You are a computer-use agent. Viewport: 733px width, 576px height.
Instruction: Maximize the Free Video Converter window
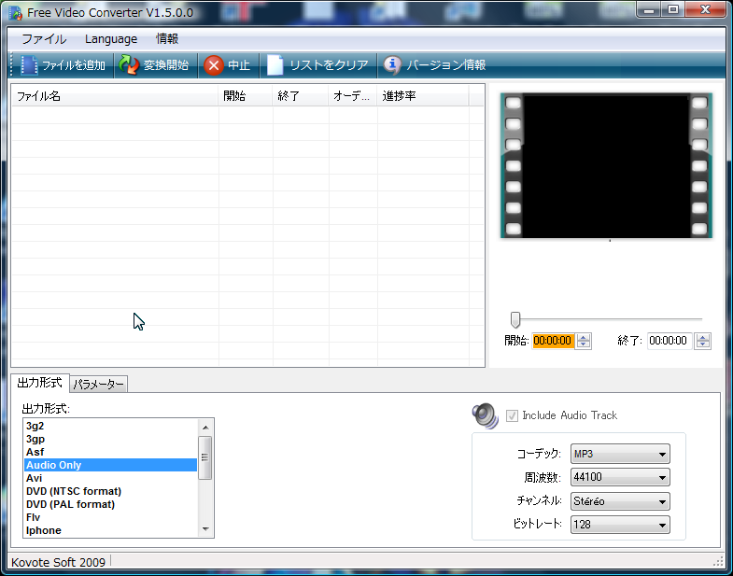[673, 10]
